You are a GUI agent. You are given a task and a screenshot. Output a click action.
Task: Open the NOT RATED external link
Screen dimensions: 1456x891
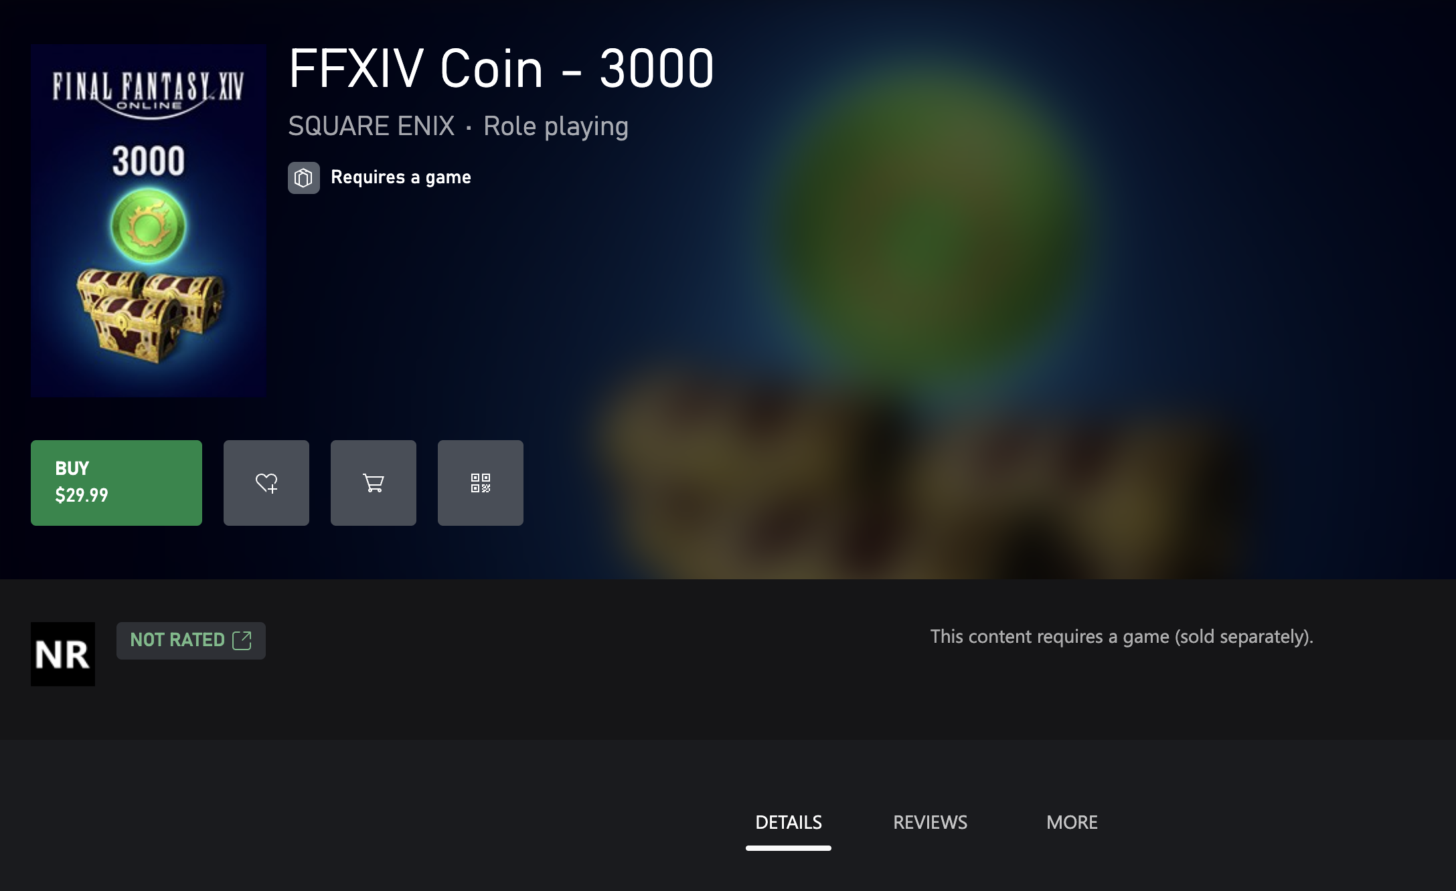pos(191,640)
